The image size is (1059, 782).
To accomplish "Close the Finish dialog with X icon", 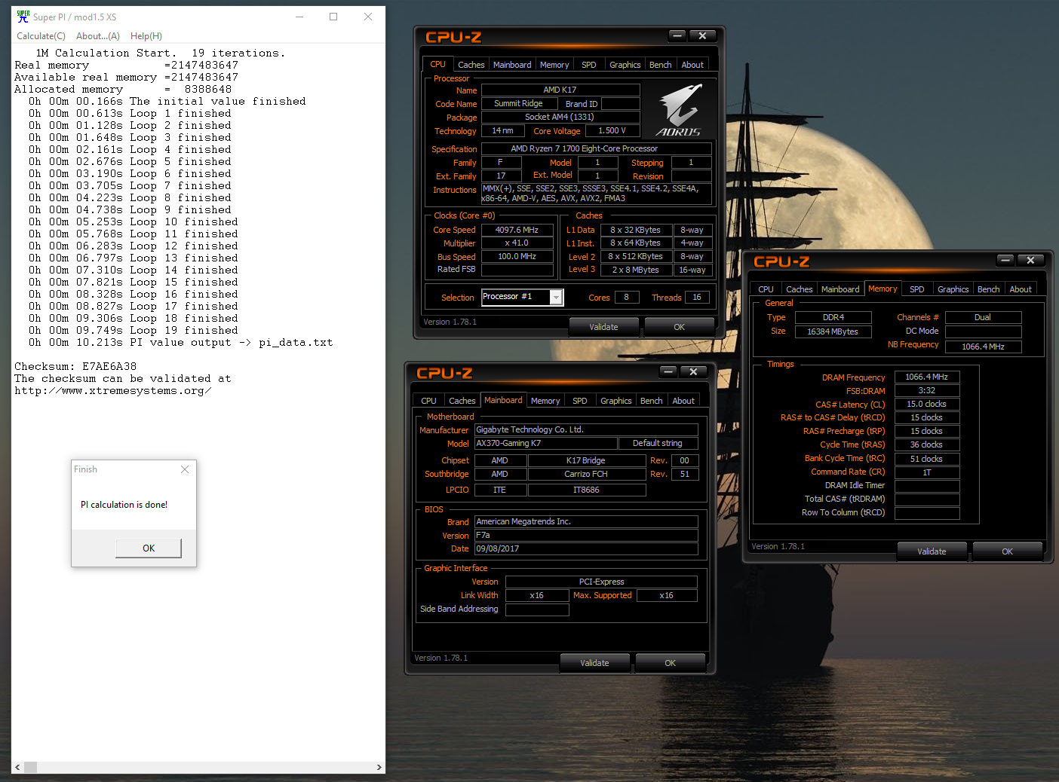I will coord(185,469).
